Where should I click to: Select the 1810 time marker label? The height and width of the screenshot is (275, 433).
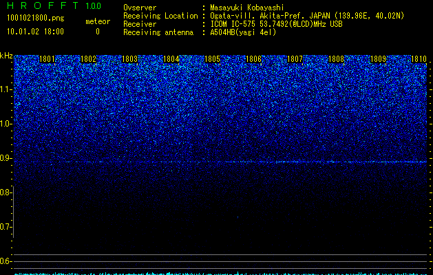[419, 59]
